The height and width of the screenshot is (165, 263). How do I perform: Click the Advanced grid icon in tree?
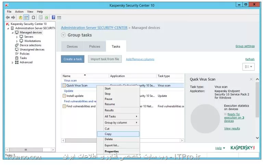[16, 62]
